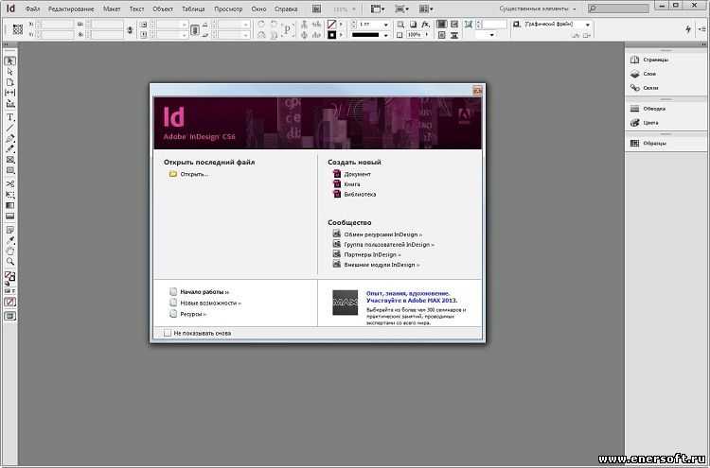Viewport: 710px width, 468px height.
Task: Select the Eyedropper tool
Action: (x=9, y=240)
